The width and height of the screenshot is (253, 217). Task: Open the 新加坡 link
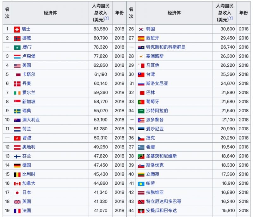pyautogui.click(x=29, y=102)
